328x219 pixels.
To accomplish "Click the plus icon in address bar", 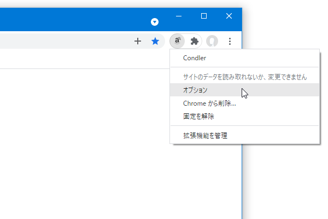I will 138,41.
